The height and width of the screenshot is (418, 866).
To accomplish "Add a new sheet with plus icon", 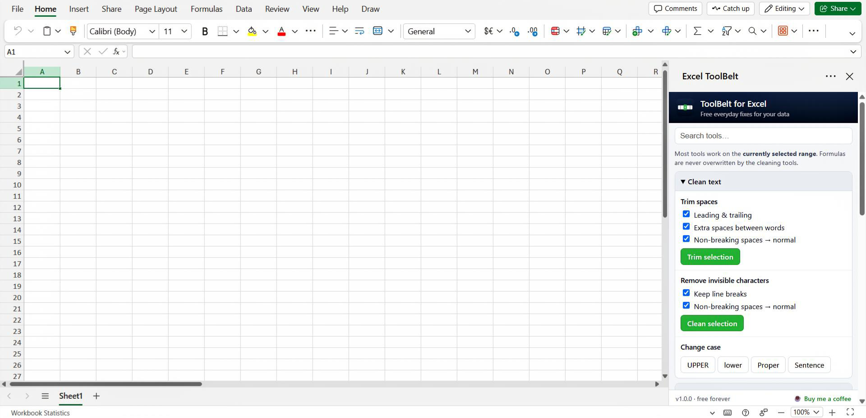I will pos(96,396).
